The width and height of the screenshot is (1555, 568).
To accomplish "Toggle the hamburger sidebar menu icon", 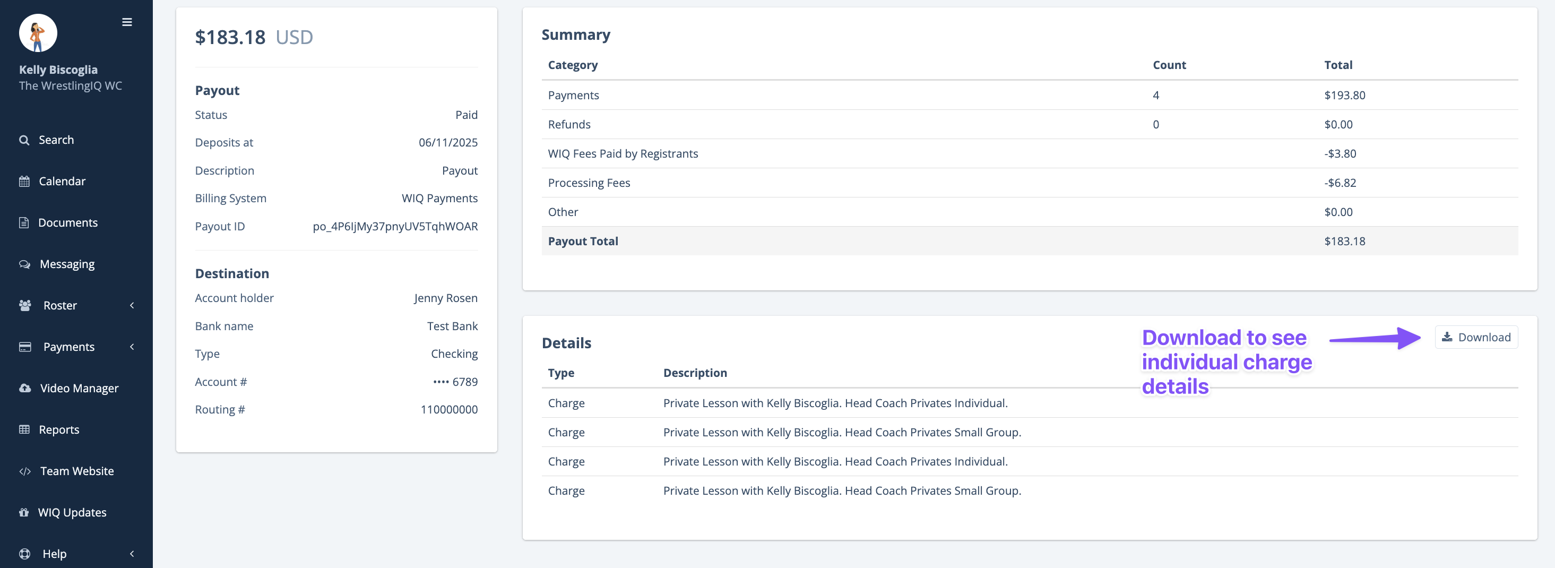I will [x=127, y=22].
